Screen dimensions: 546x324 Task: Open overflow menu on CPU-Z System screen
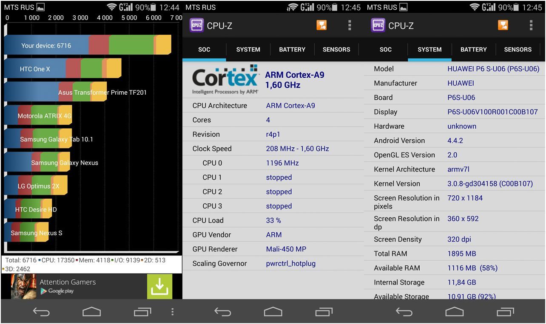pyautogui.click(x=531, y=25)
